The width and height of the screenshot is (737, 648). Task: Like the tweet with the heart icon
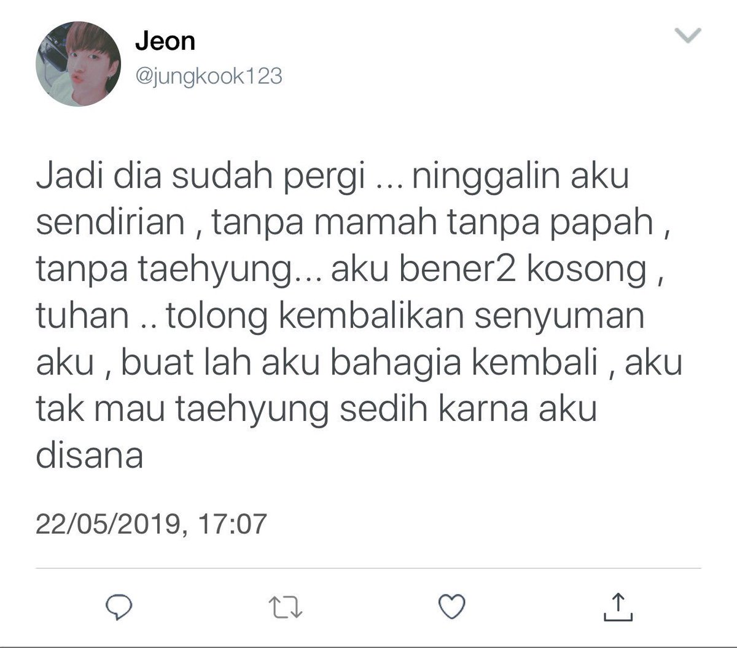coord(453,606)
